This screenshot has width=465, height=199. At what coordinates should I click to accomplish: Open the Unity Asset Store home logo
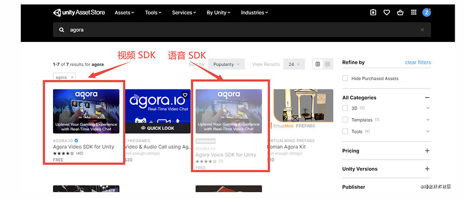tap(79, 13)
